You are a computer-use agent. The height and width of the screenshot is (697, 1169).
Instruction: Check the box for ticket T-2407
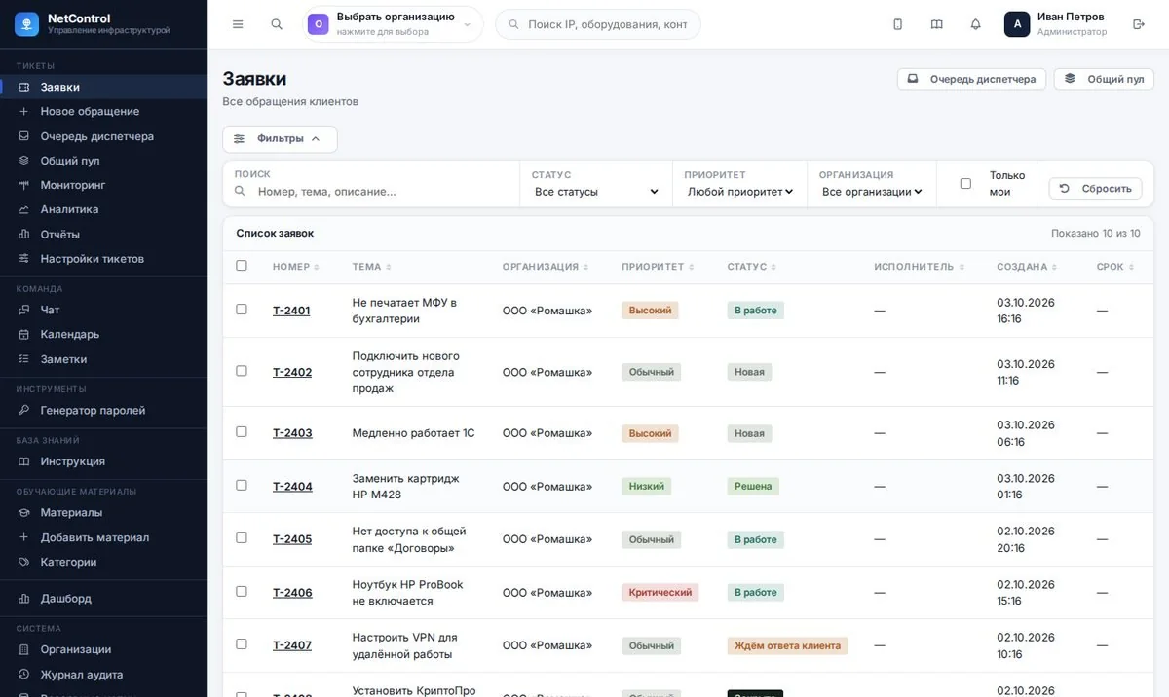242,644
